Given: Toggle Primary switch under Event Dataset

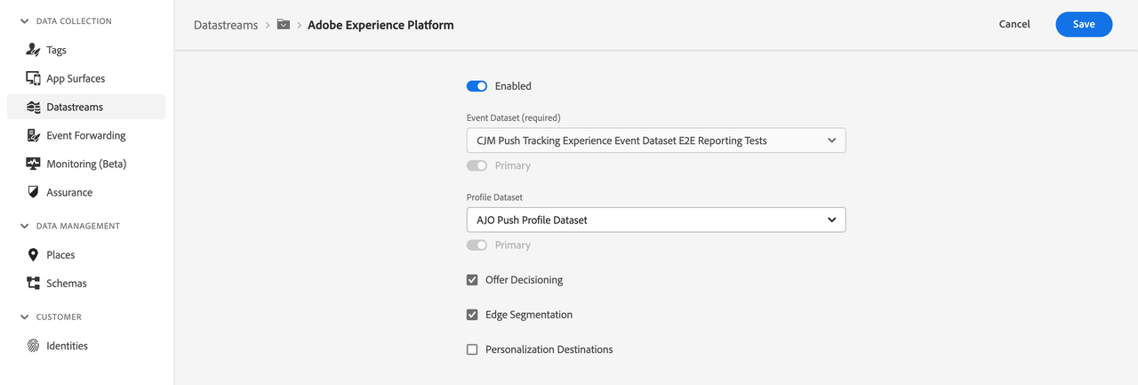Looking at the screenshot, I should (477, 165).
